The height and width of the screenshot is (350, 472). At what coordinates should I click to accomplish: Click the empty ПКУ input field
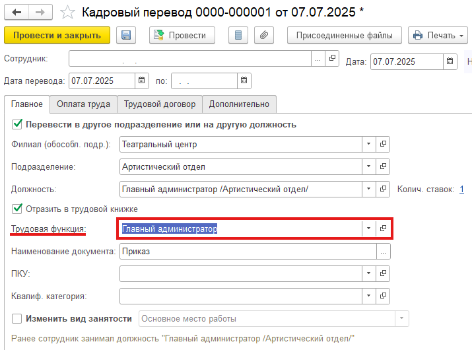click(x=241, y=273)
